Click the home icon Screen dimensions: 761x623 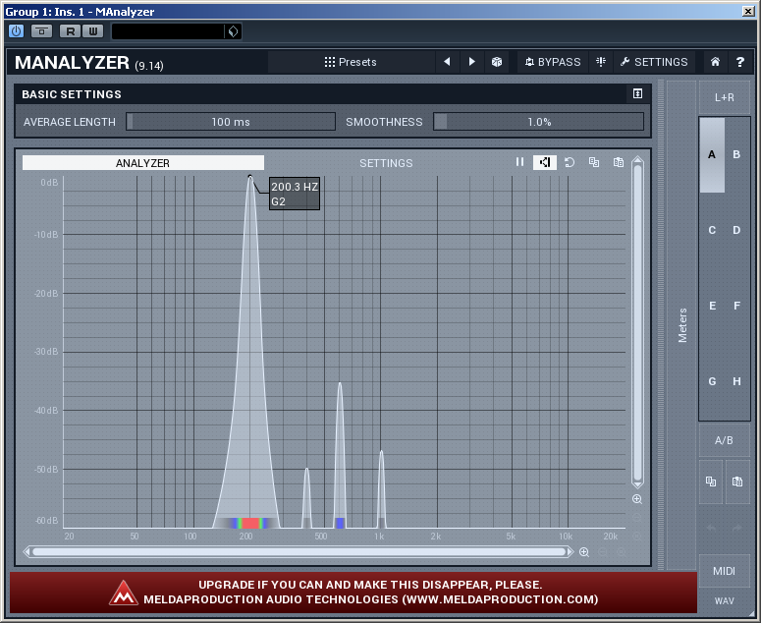click(x=715, y=62)
